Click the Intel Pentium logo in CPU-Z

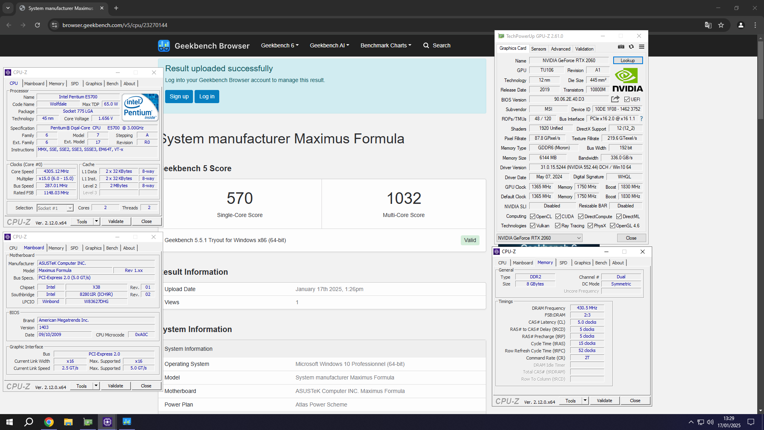tap(140, 107)
